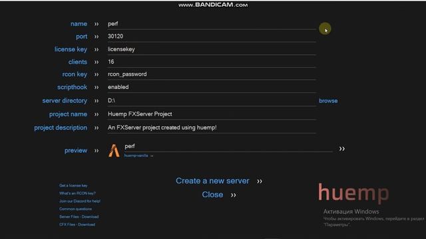Click the project name label
The height and width of the screenshot is (239, 426).
[x=68, y=114]
